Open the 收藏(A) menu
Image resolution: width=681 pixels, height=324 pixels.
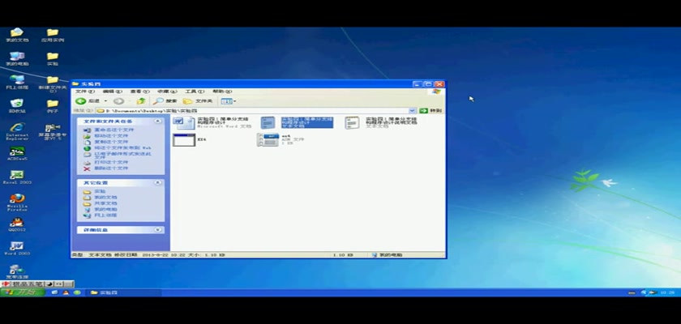tap(167, 92)
